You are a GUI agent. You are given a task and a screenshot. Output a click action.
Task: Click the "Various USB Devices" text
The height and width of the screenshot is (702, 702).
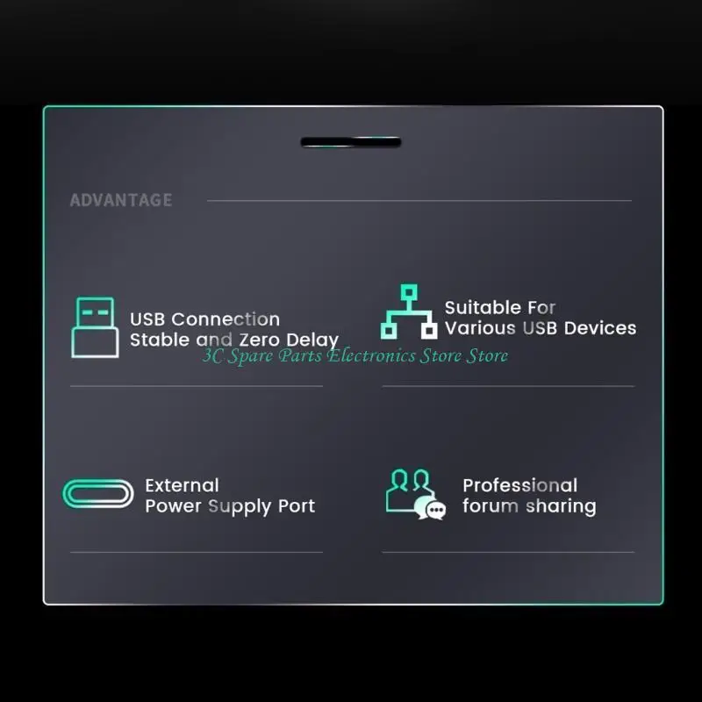(x=541, y=328)
